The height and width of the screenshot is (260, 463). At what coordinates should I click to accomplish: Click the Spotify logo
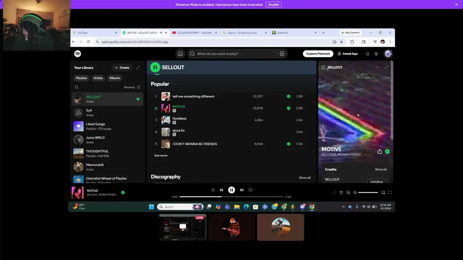[x=77, y=54]
